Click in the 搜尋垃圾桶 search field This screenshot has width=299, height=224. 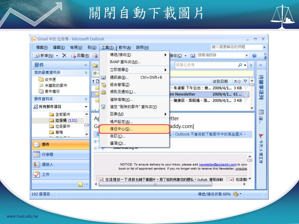tap(206, 65)
